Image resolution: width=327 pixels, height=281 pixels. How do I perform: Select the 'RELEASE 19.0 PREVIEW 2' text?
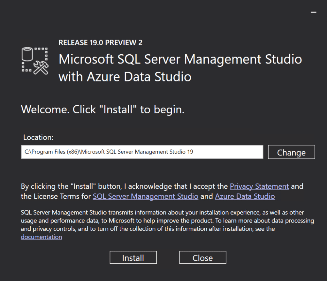coord(100,43)
